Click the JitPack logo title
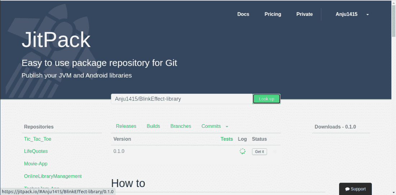 56,40
